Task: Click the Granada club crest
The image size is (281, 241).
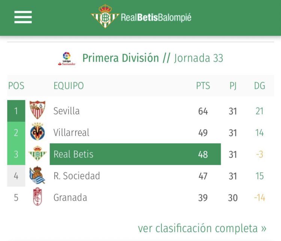Action: click(x=37, y=196)
